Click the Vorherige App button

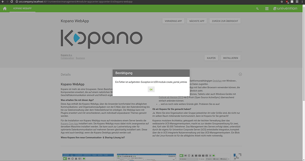tap(173, 21)
